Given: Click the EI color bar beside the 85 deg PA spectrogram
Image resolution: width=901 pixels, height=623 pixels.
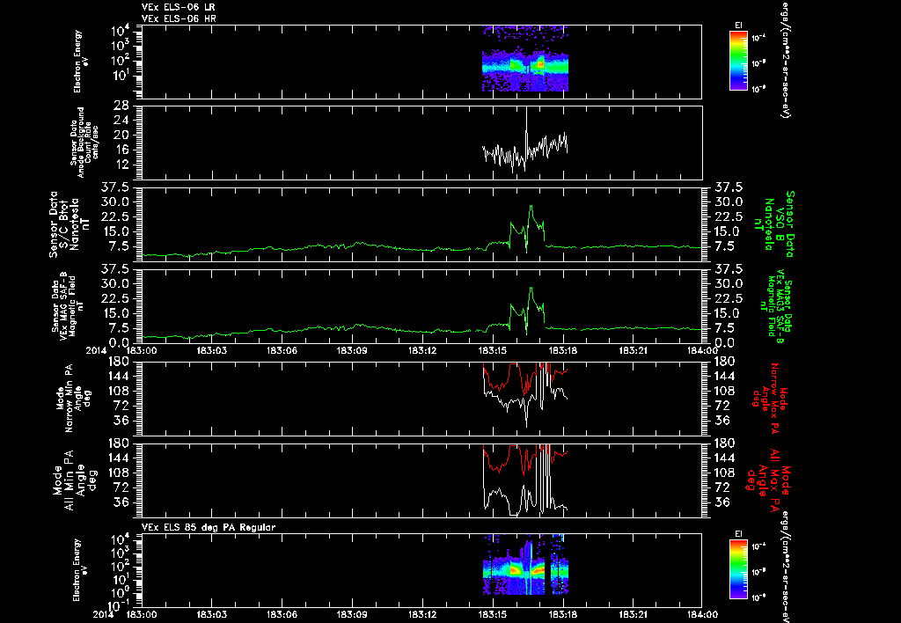Looking at the screenshot, I should tap(738, 570).
